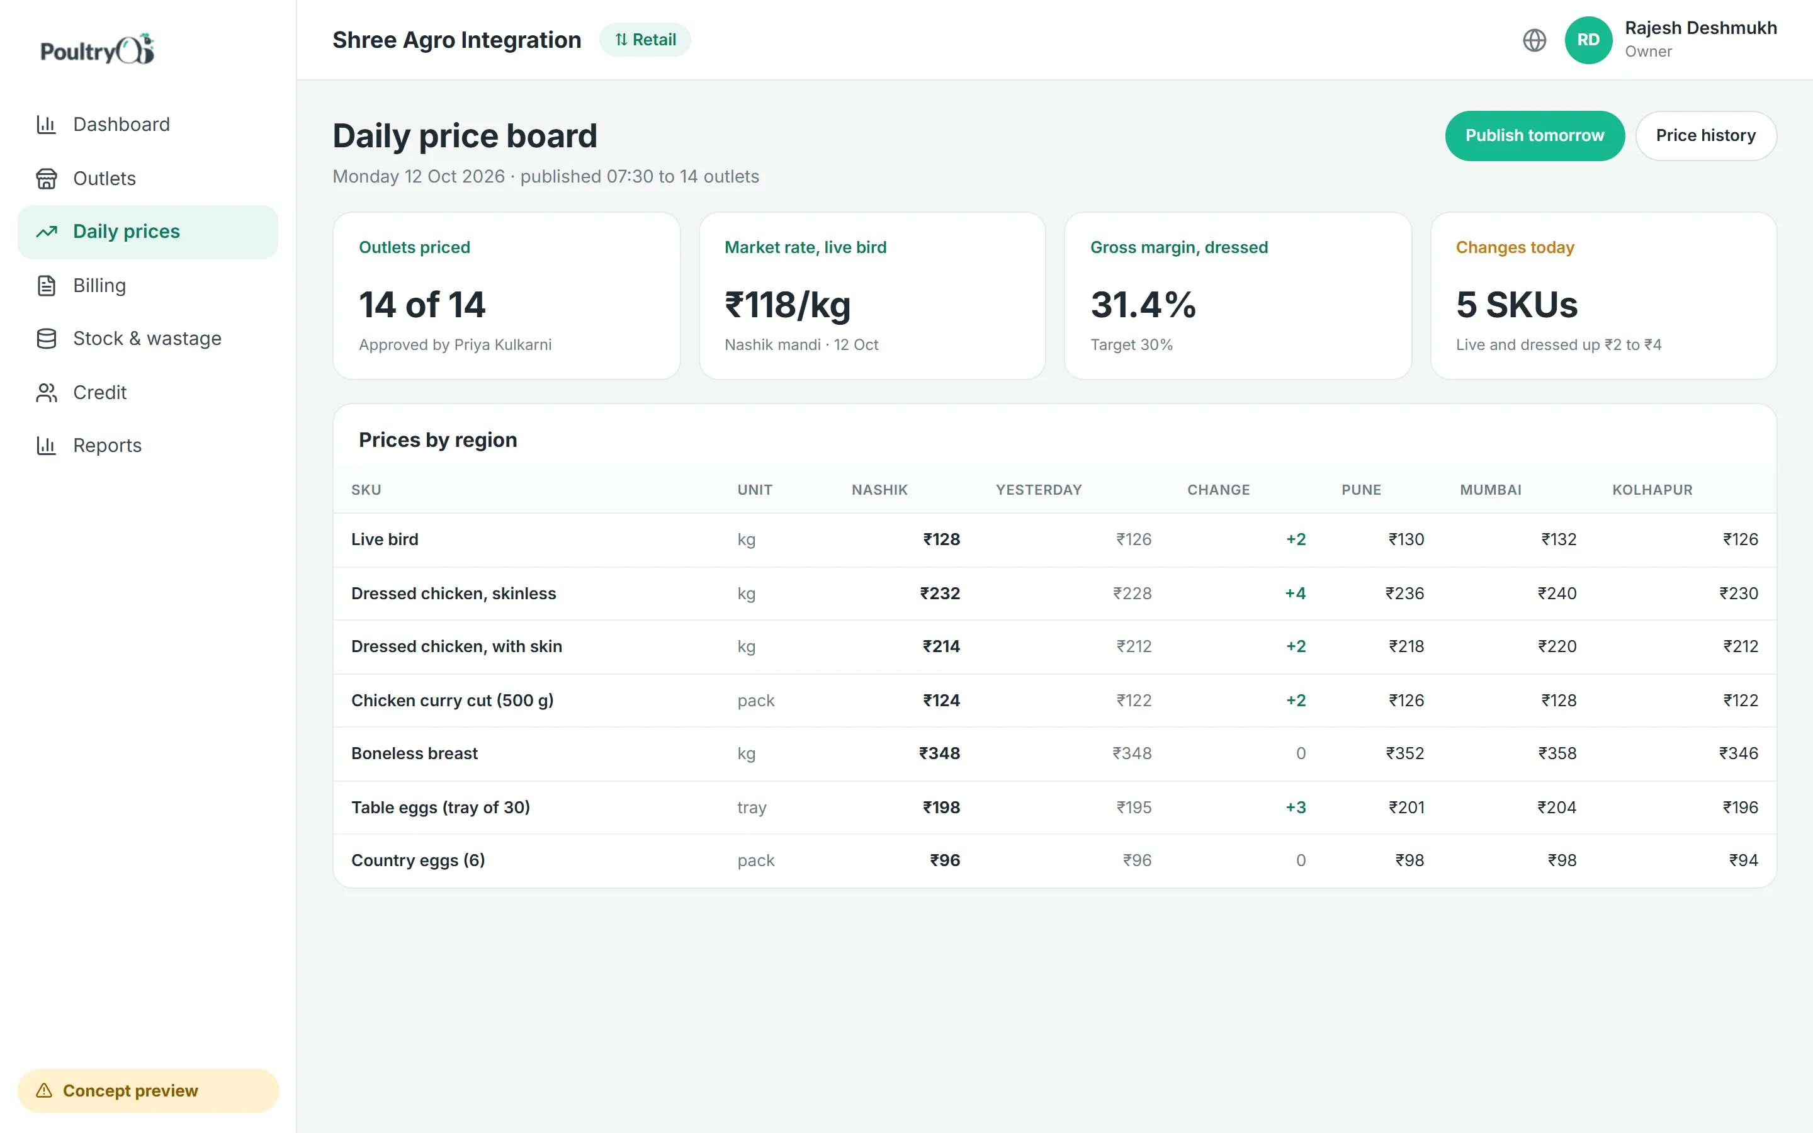Open the Credit section
The height and width of the screenshot is (1133, 1813).
click(x=147, y=393)
